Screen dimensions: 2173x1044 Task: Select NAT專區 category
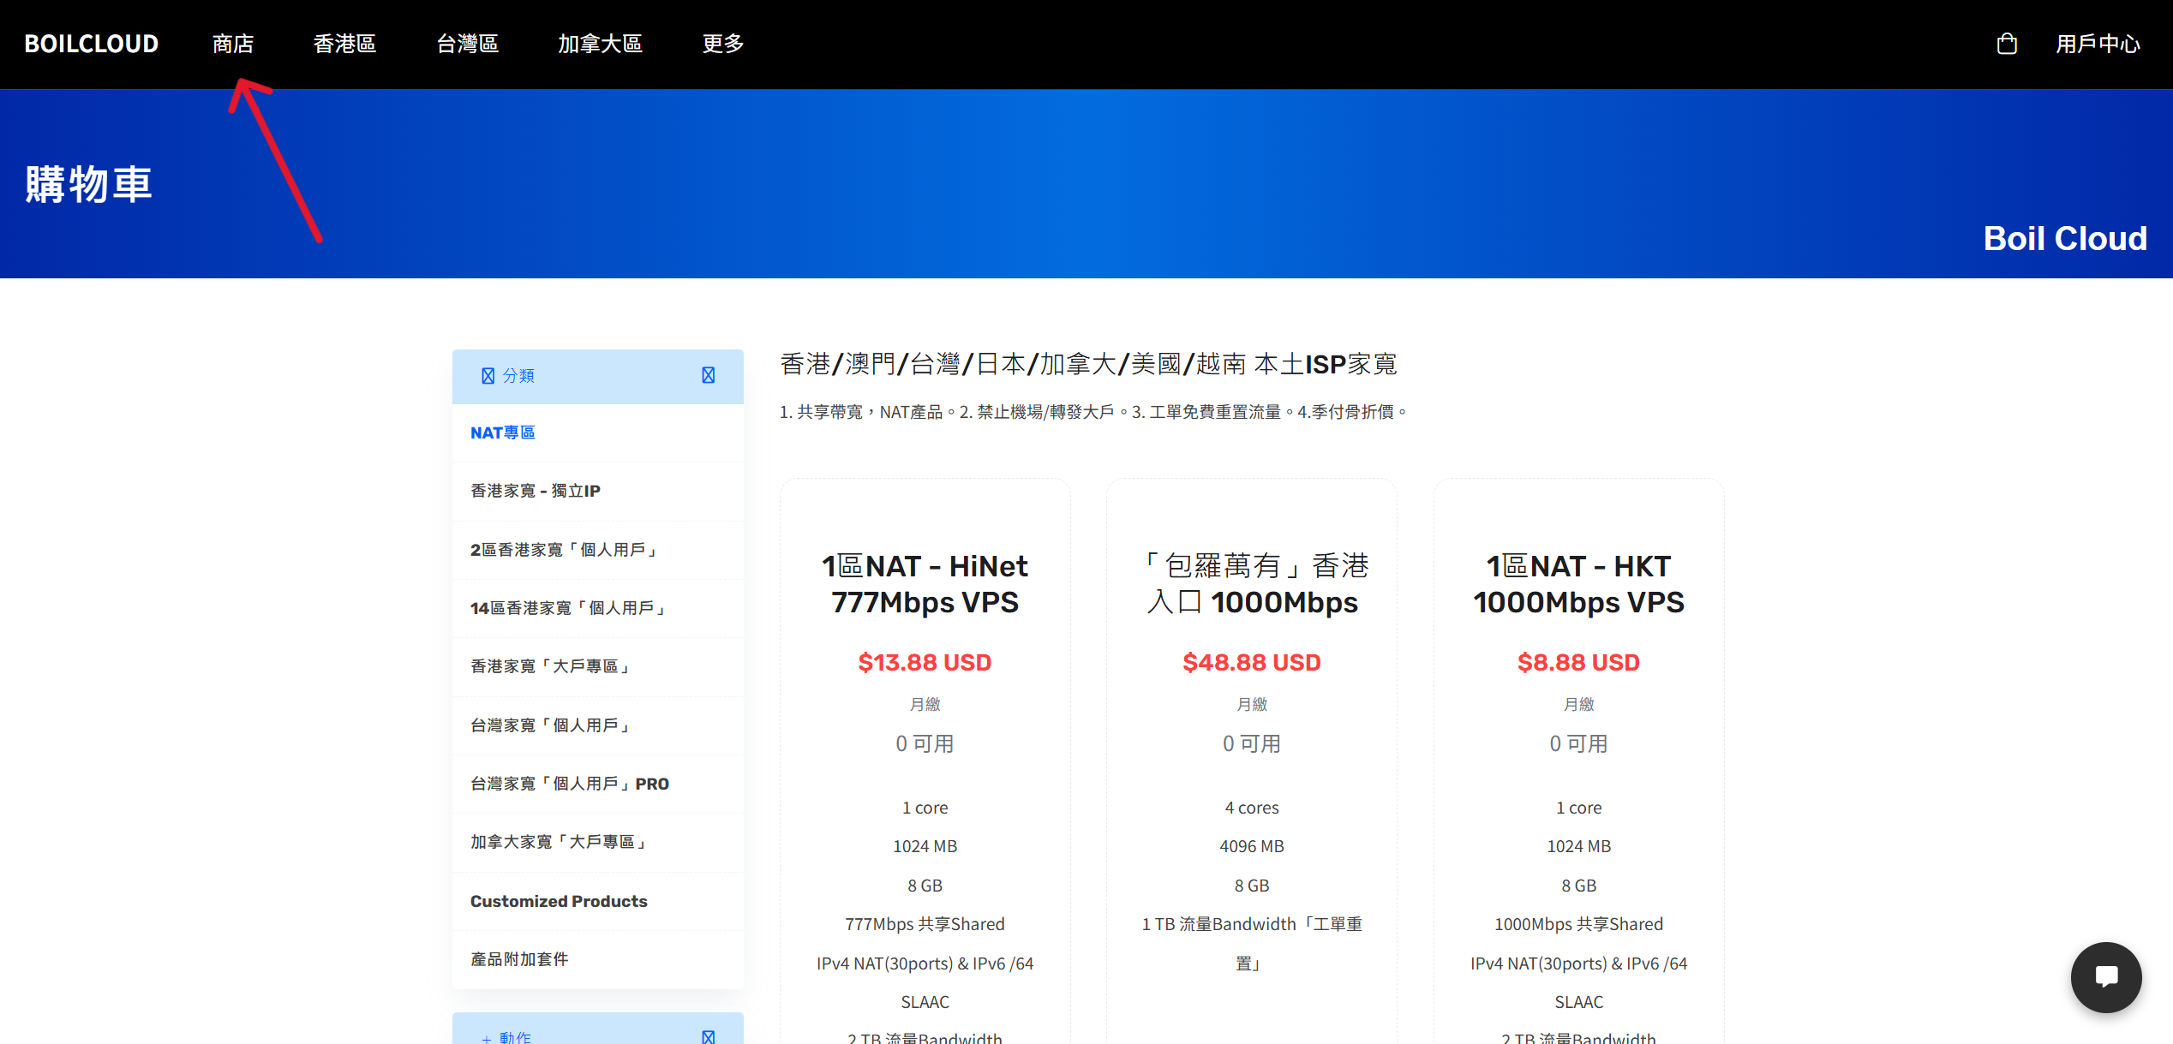click(598, 433)
